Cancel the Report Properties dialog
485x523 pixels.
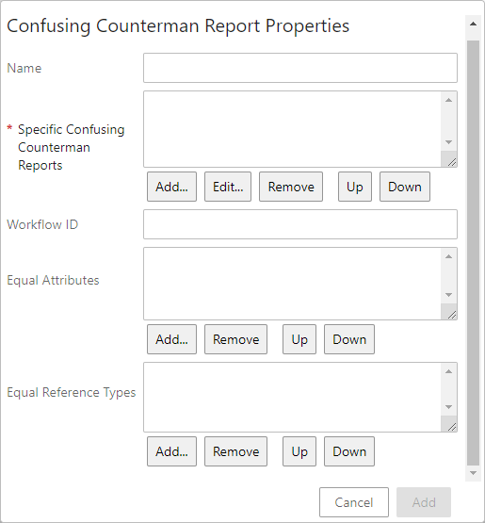[x=354, y=502]
